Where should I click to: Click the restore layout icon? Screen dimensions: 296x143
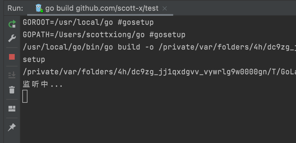tap(12, 109)
